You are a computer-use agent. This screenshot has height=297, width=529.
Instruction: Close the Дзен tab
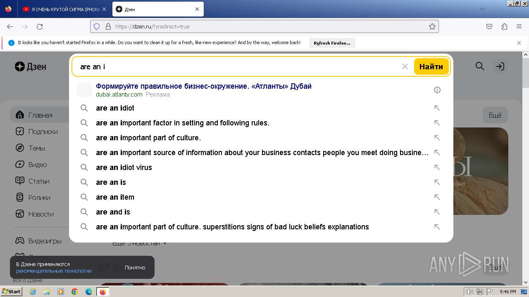click(x=197, y=9)
